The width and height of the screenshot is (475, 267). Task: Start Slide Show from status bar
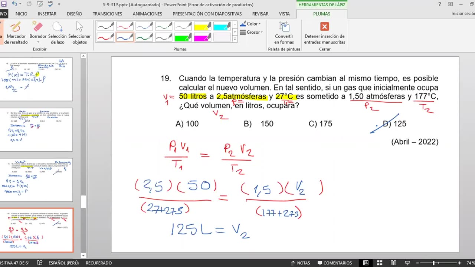click(x=407, y=263)
